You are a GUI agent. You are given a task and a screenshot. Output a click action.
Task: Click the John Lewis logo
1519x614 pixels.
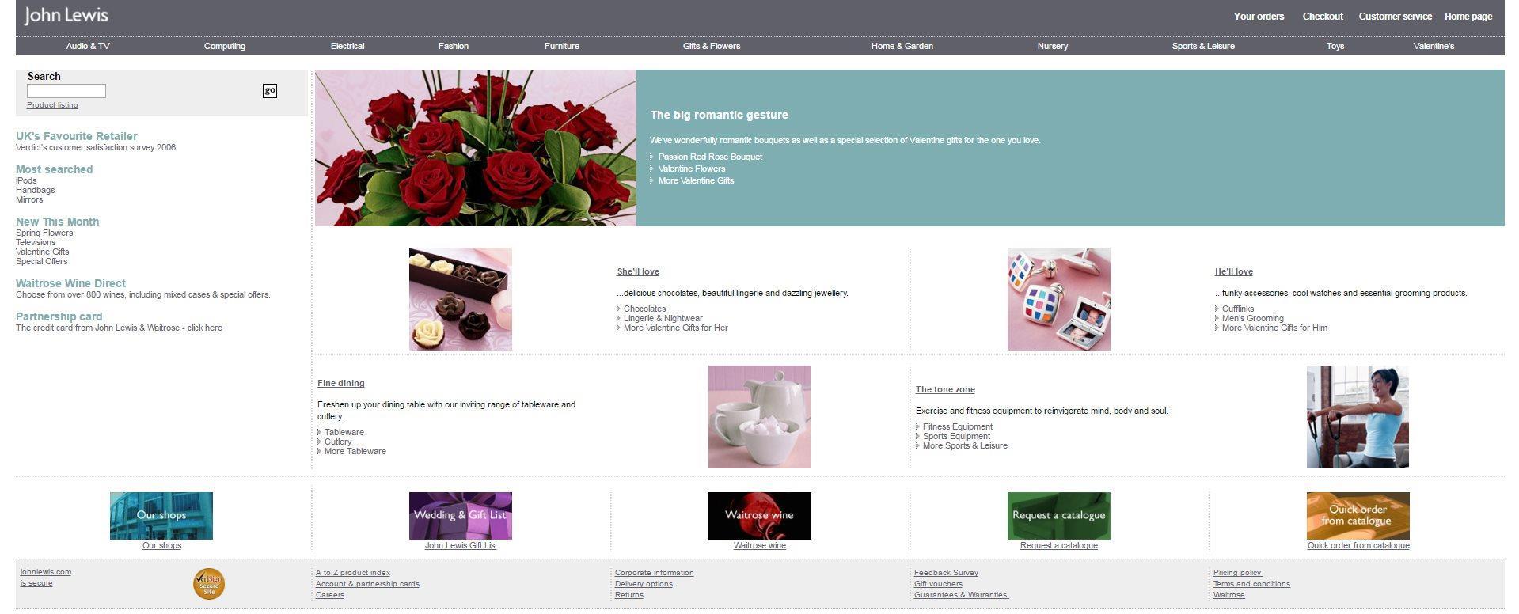66,15
